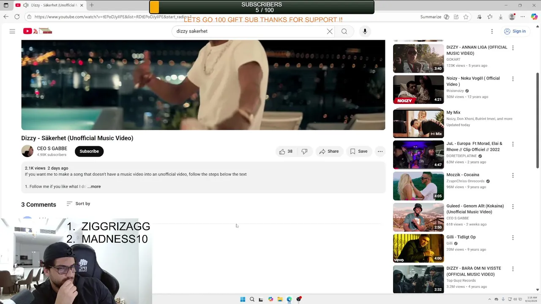541x304 pixels.
Task: Open the Sort by comments dropdown
Action: coord(78,204)
